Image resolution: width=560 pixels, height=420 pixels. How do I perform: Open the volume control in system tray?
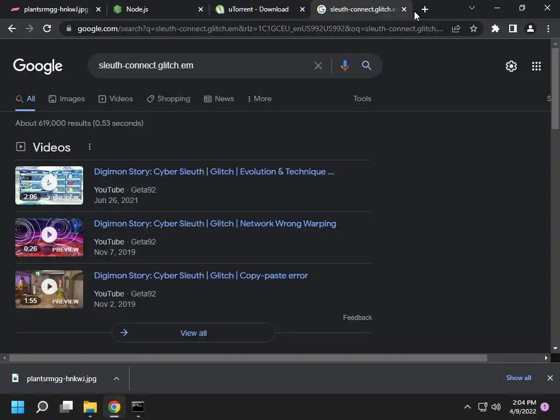tap(496, 407)
